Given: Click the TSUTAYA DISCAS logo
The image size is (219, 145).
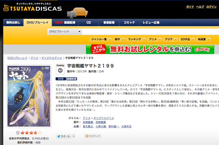Looking at the screenshot, I should tap(32, 8).
